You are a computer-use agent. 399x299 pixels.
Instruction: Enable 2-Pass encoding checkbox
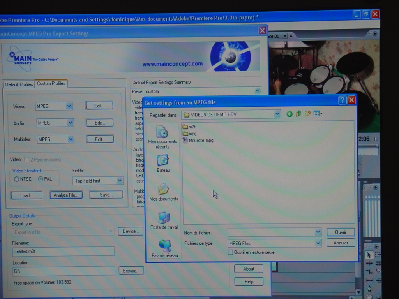[x=26, y=160]
